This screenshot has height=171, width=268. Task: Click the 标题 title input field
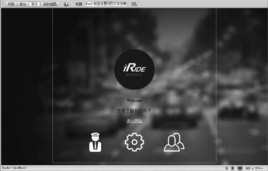(106, 4)
